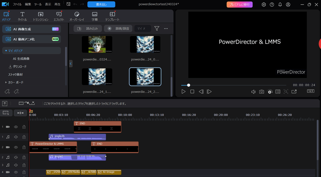Click the redo arrow icon

(82, 4)
